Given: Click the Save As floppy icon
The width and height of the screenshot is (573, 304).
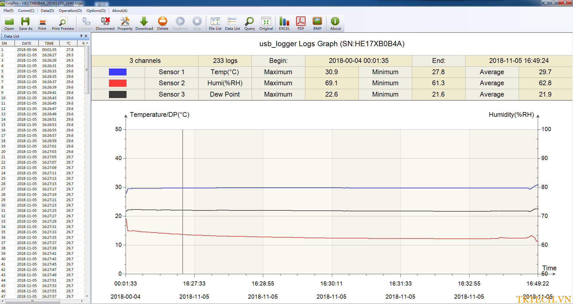Looking at the screenshot, I should click(26, 24).
